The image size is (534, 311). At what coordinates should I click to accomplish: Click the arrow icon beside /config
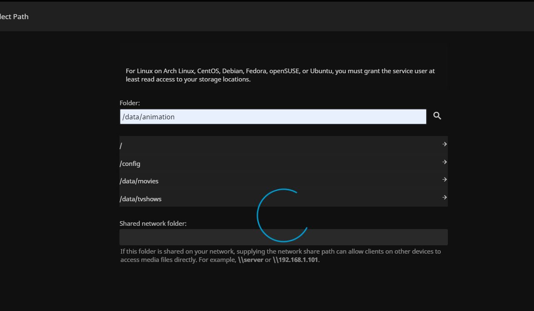click(x=444, y=162)
